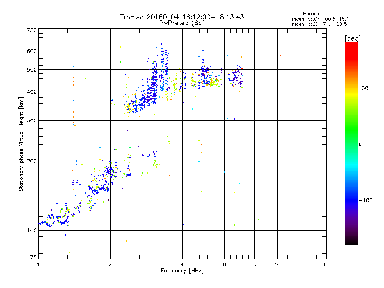Click the 'RwPretec (8p)' subtitle
This screenshot has height=288, width=384.
(x=182, y=23)
